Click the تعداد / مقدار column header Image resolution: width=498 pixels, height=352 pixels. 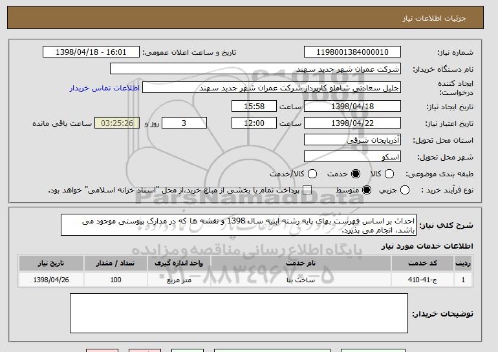pyautogui.click(x=116, y=264)
